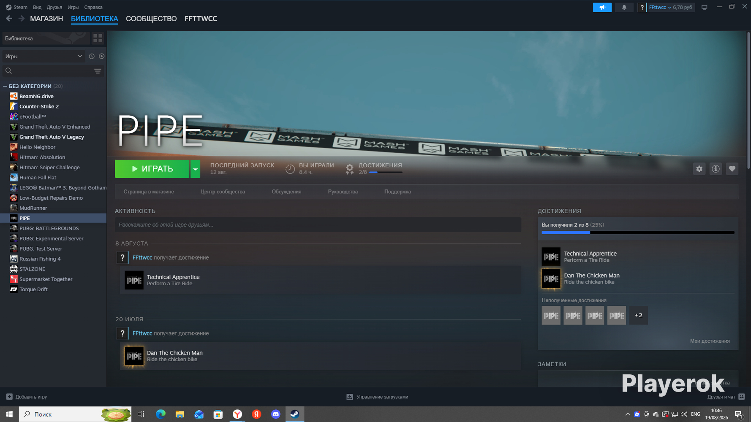Click the Windows taskbar search box
Screen dimensions: 751x422
[x=75, y=414]
